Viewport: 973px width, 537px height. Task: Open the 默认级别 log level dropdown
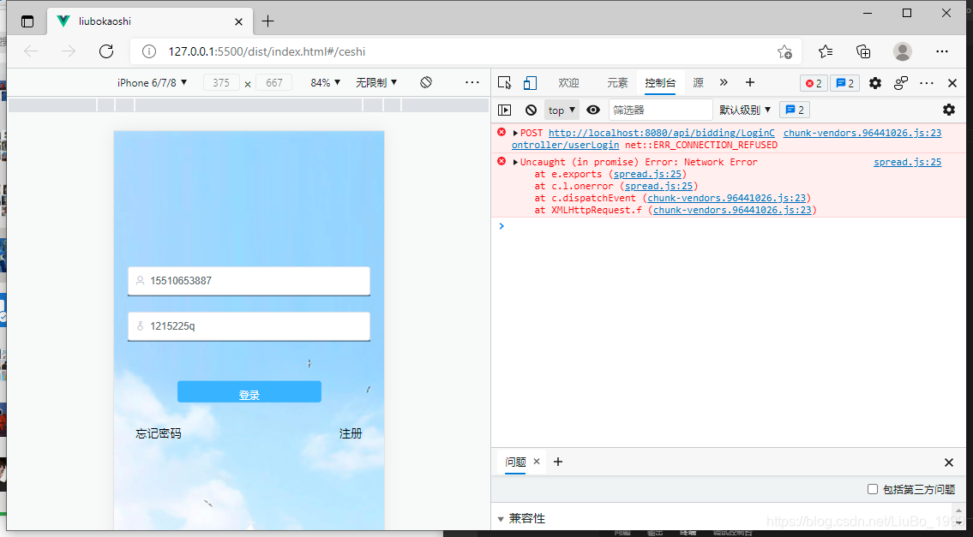pos(745,110)
